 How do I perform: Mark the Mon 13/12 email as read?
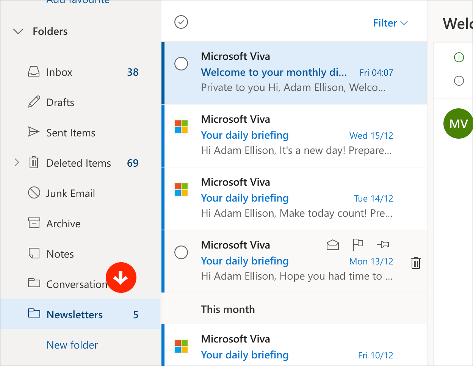coord(333,245)
